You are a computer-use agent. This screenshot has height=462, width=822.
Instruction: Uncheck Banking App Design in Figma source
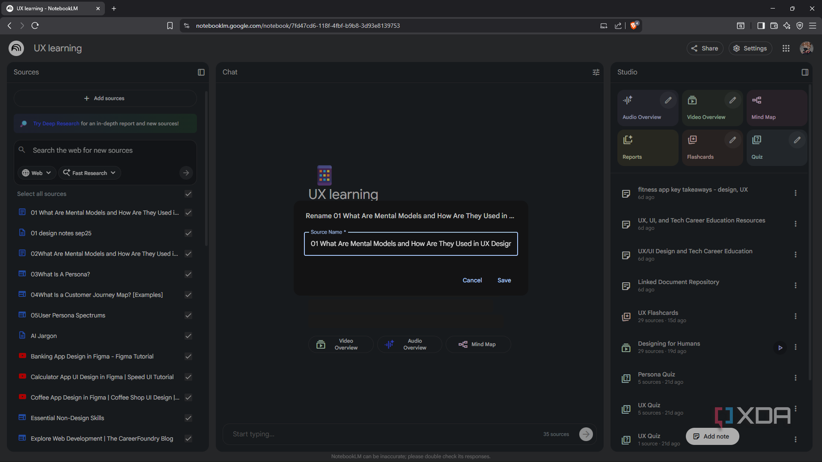pyautogui.click(x=188, y=356)
